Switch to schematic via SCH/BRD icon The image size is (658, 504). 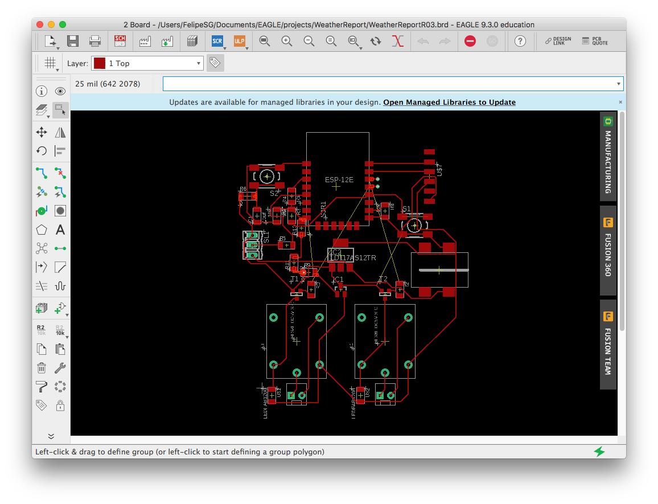coord(120,41)
